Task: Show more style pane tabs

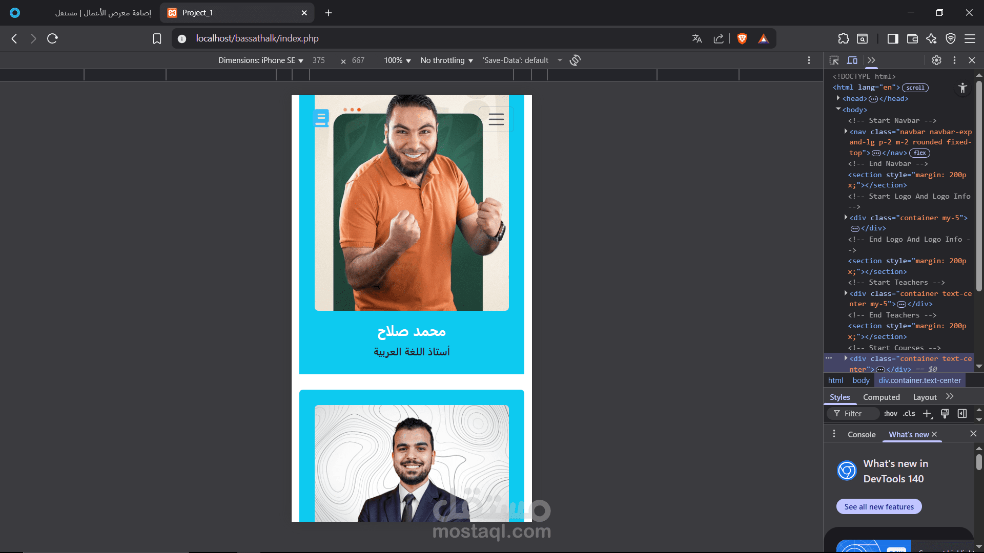Action: pos(950,397)
